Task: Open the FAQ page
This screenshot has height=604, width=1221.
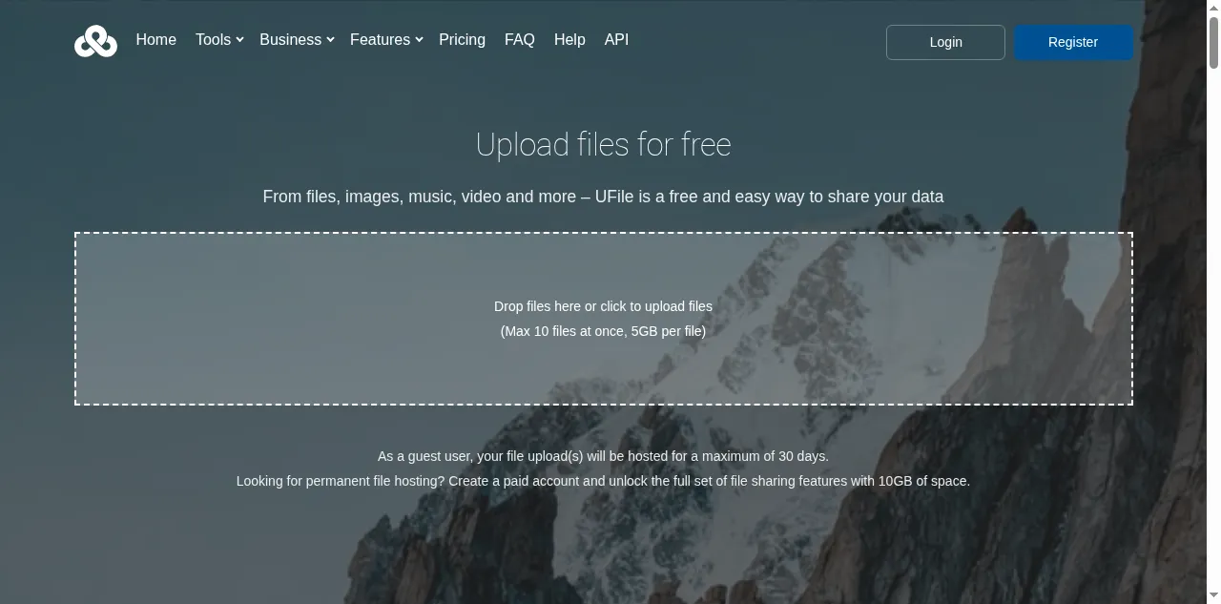Action: pyautogui.click(x=520, y=40)
